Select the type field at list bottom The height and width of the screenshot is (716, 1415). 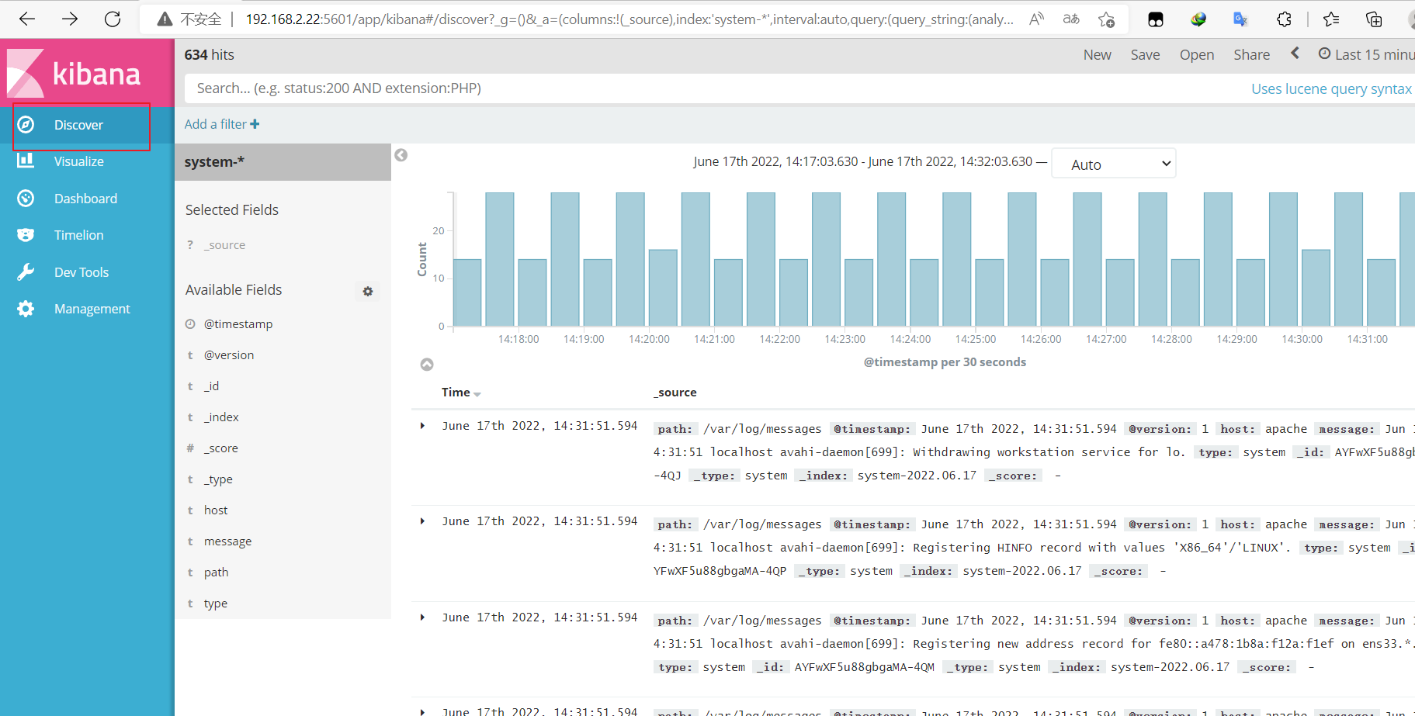coord(216,604)
